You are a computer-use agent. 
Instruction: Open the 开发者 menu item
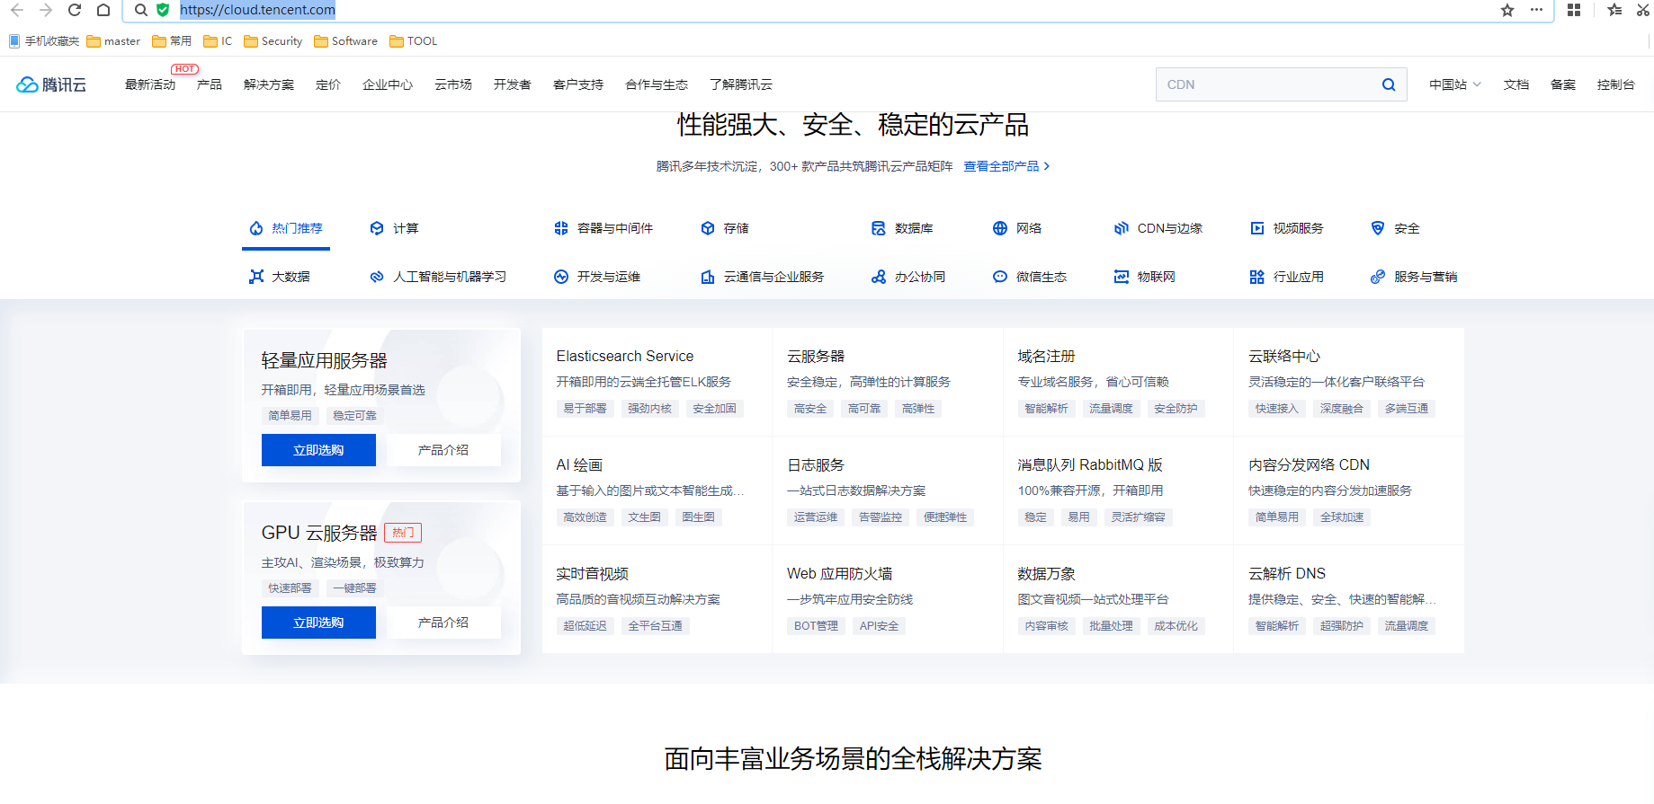coord(513,84)
